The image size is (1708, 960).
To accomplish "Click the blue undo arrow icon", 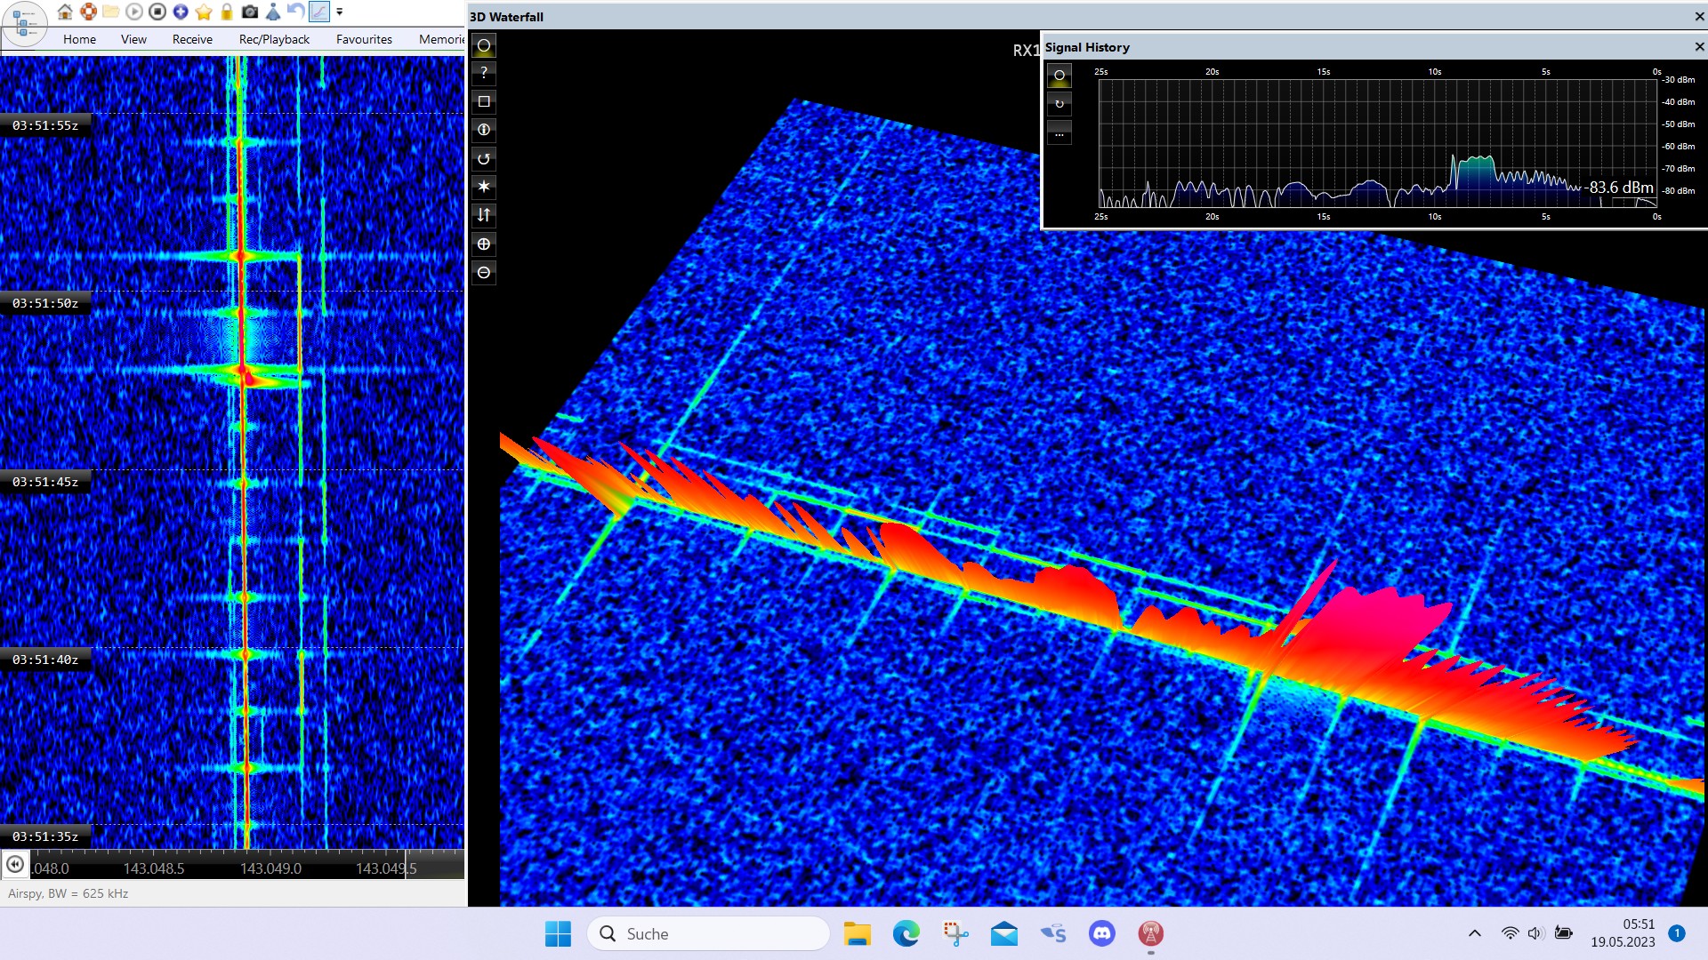I will (295, 12).
